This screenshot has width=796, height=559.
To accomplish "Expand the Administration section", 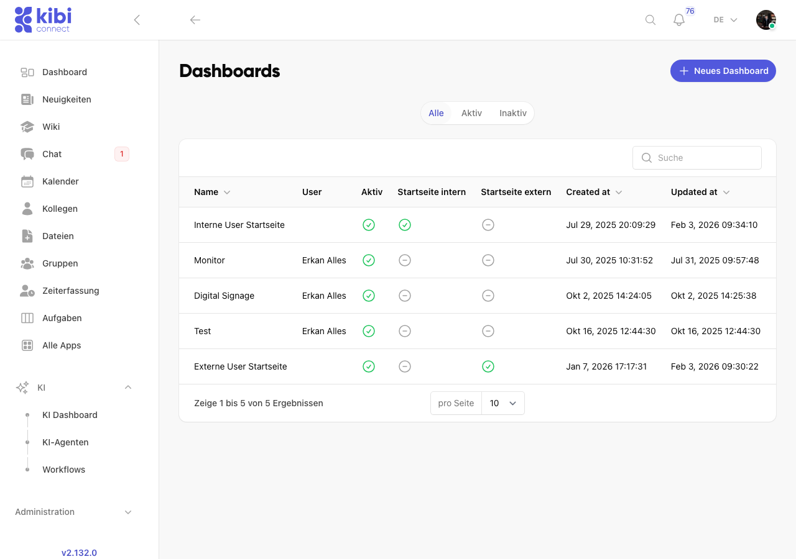I will tap(127, 512).
